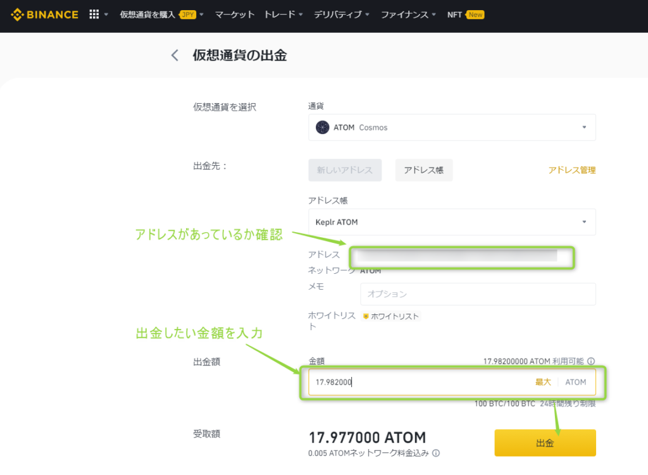Open the マーケット menu item

click(x=235, y=15)
